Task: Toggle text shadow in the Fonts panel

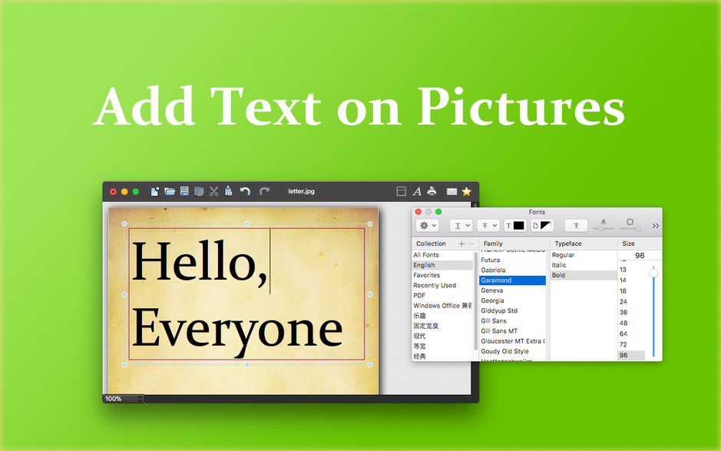Action: [575, 224]
